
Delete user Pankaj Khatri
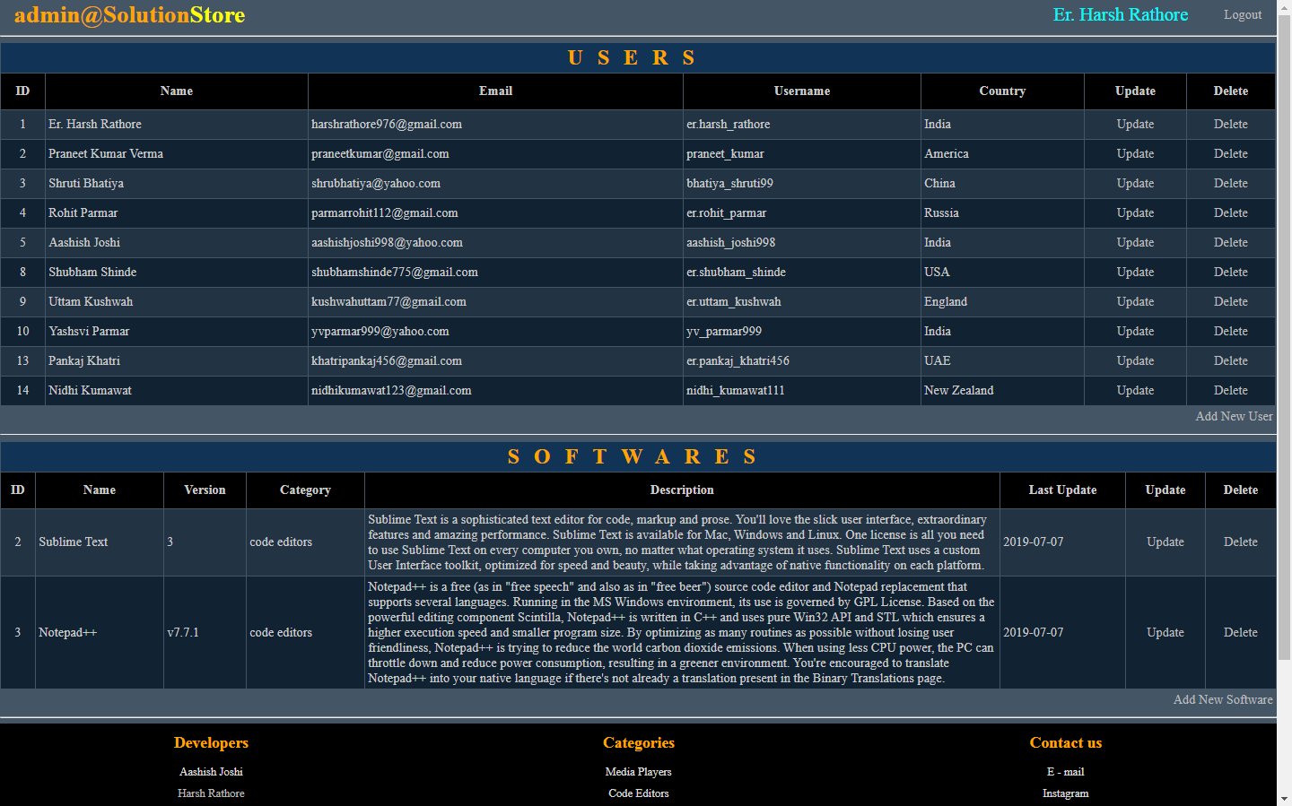(x=1230, y=361)
